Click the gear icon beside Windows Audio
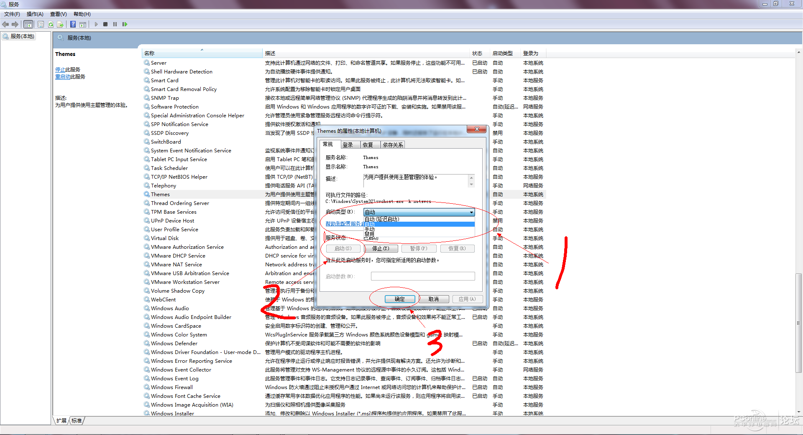803x435 pixels. pos(147,308)
